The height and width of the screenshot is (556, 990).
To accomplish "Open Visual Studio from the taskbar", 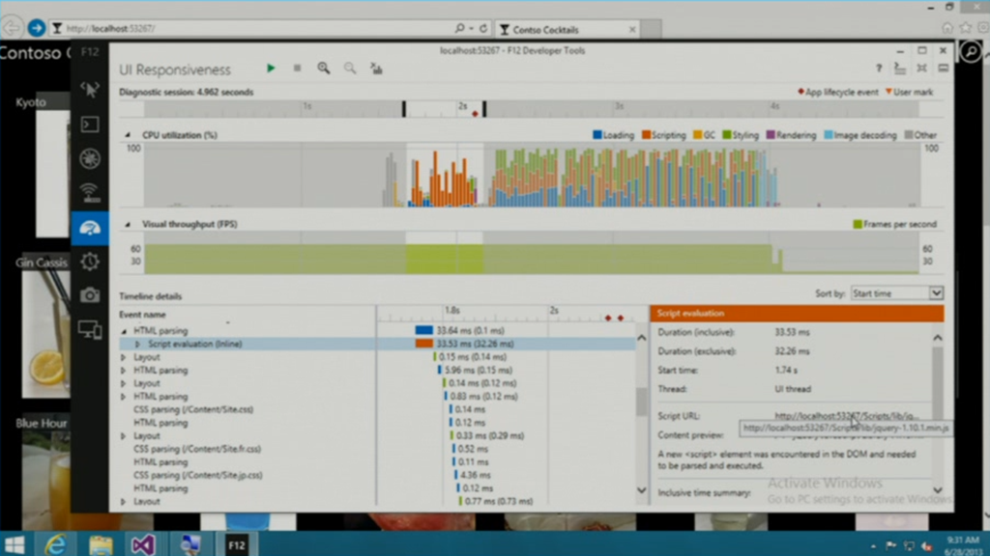I will [143, 544].
